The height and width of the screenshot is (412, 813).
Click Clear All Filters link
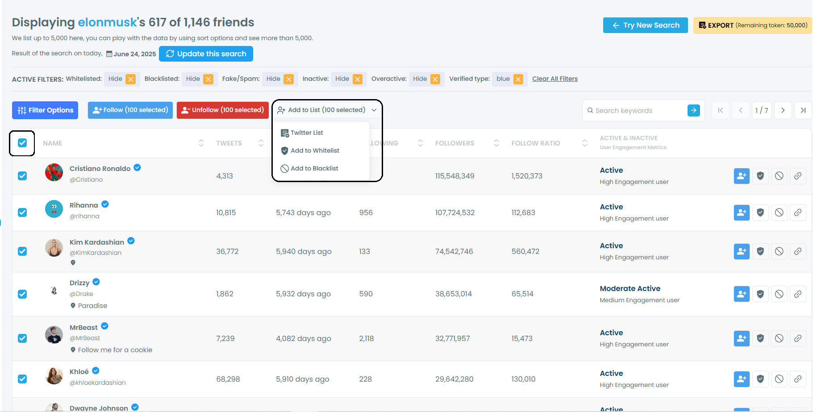click(x=555, y=79)
